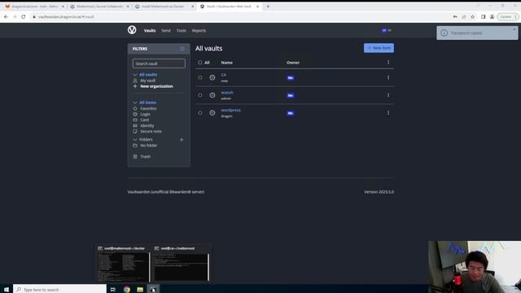Collapse the Folders section

click(135, 139)
